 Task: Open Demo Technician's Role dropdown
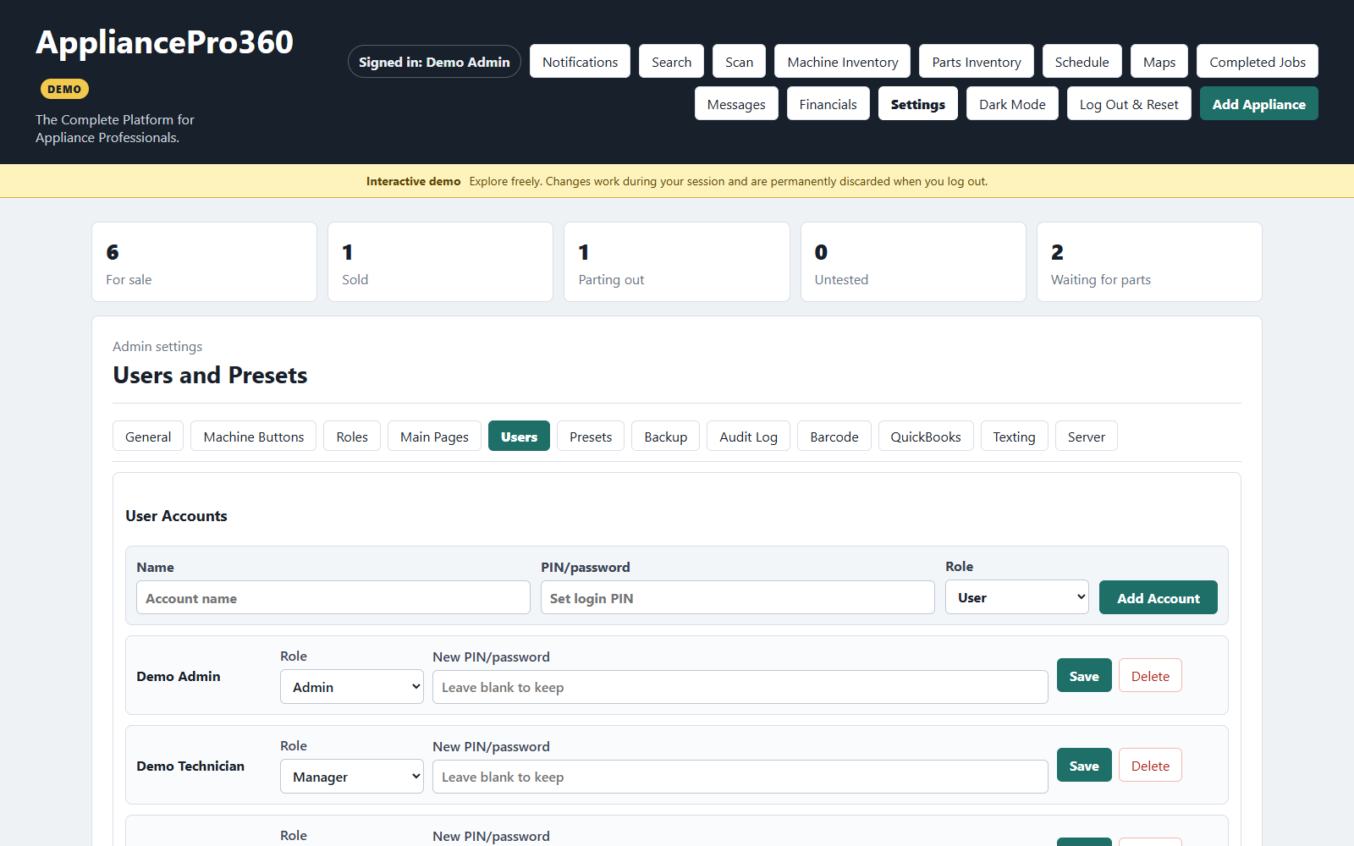click(352, 777)
